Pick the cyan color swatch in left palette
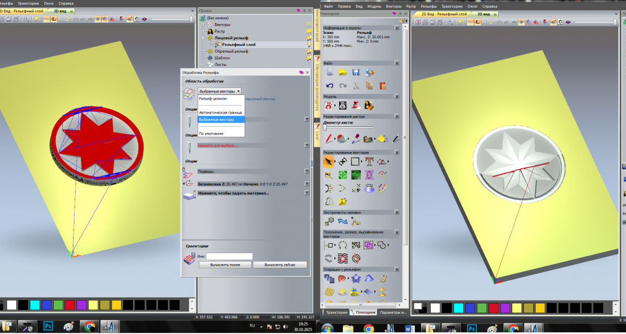The height and width of the screenshot is (334, 626). click(35, 305)
